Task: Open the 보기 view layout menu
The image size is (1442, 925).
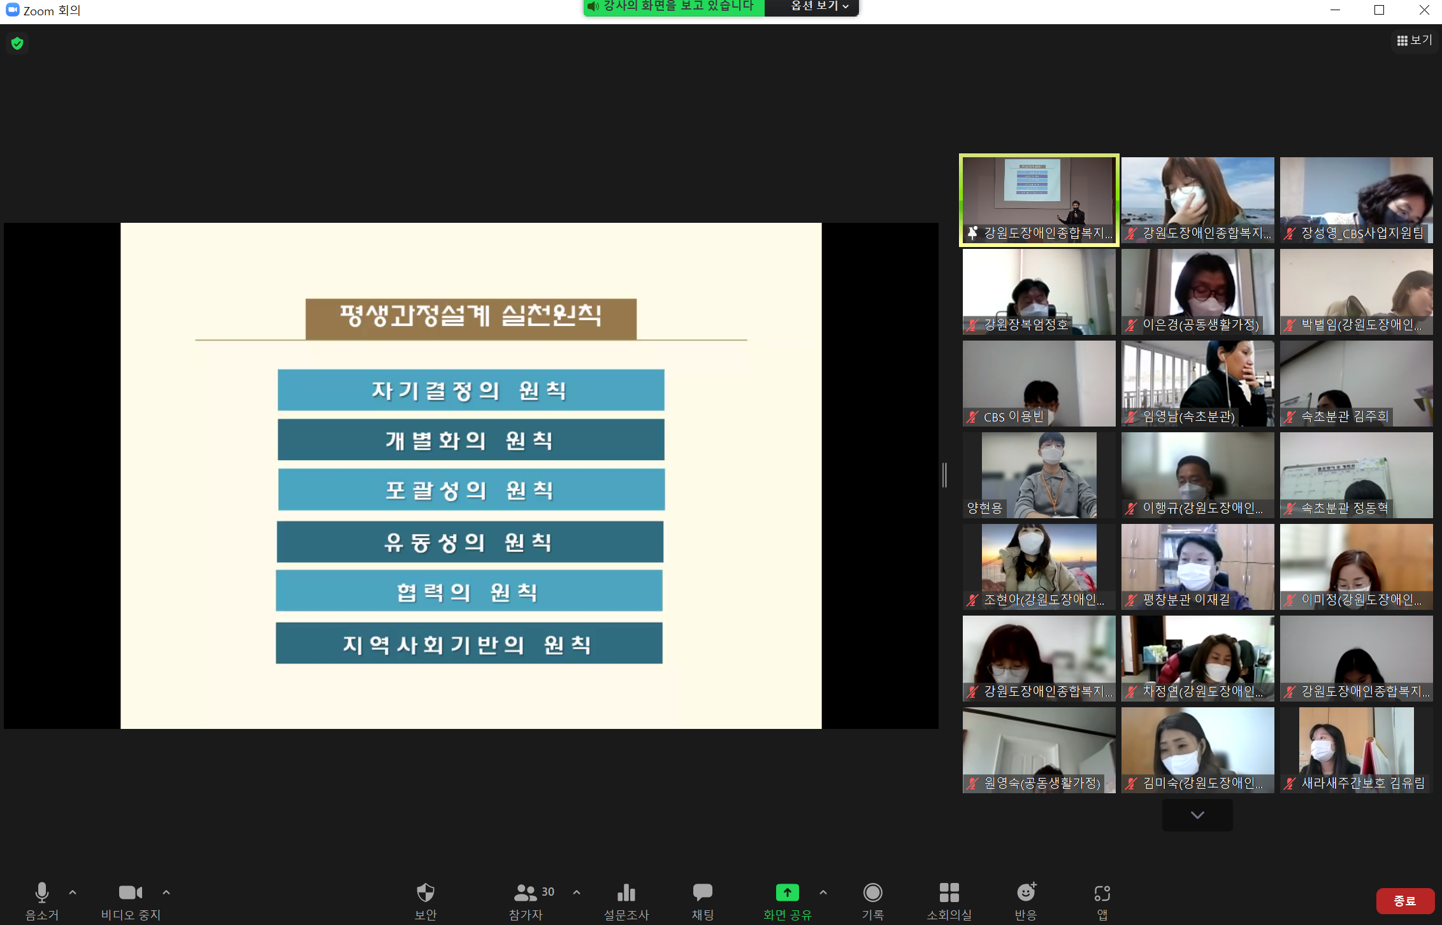Action: pos(1415,40)
